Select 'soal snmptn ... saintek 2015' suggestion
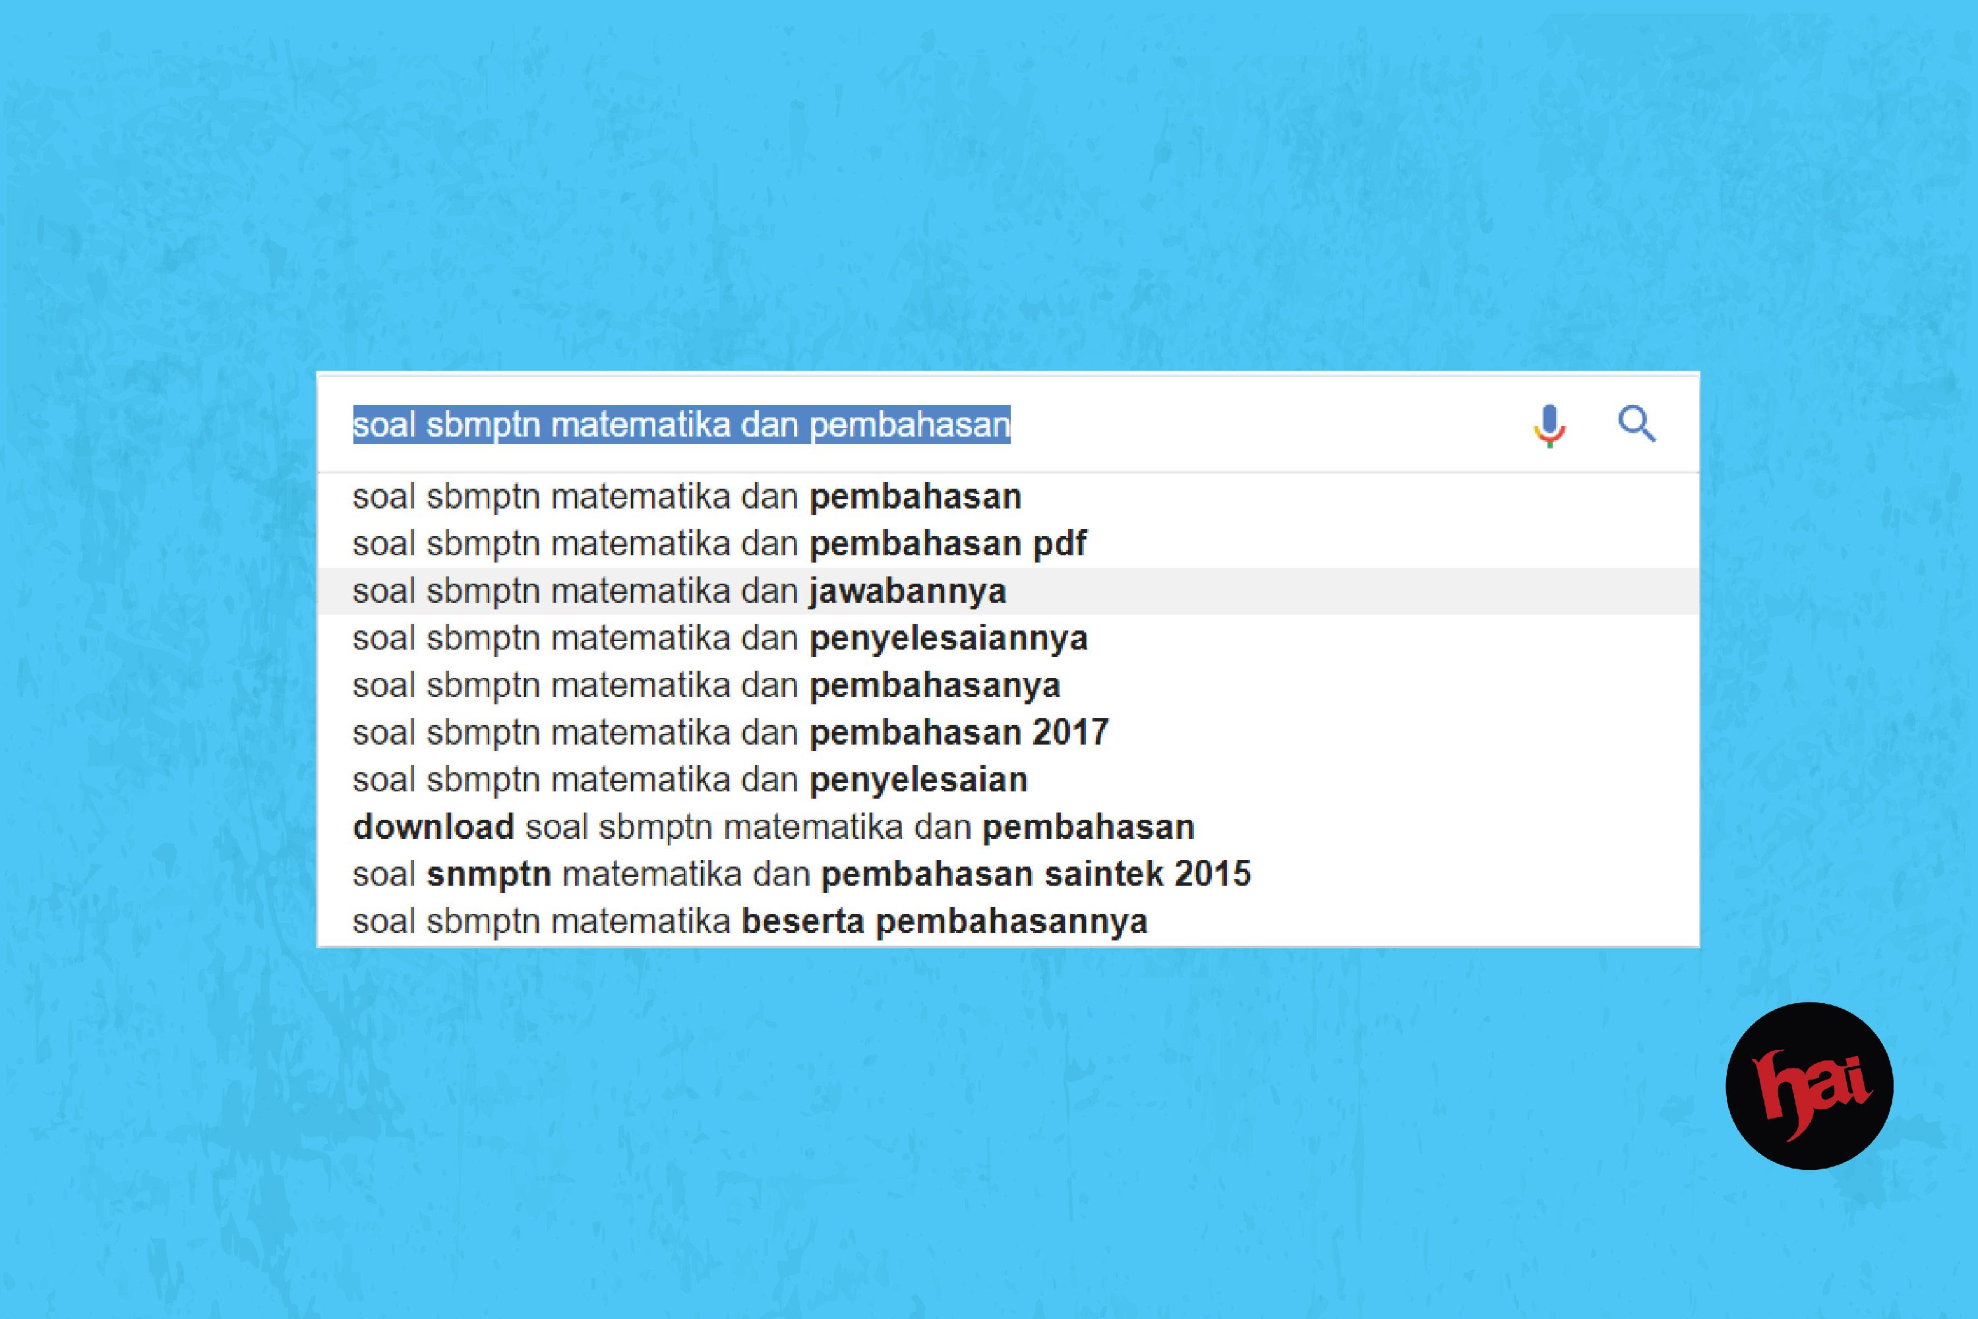 [1007, 874]
